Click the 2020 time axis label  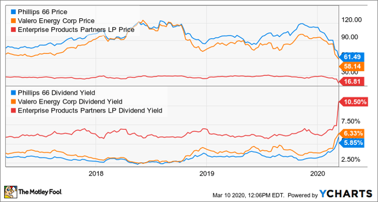pyautogui.click(x=318, y=173)
